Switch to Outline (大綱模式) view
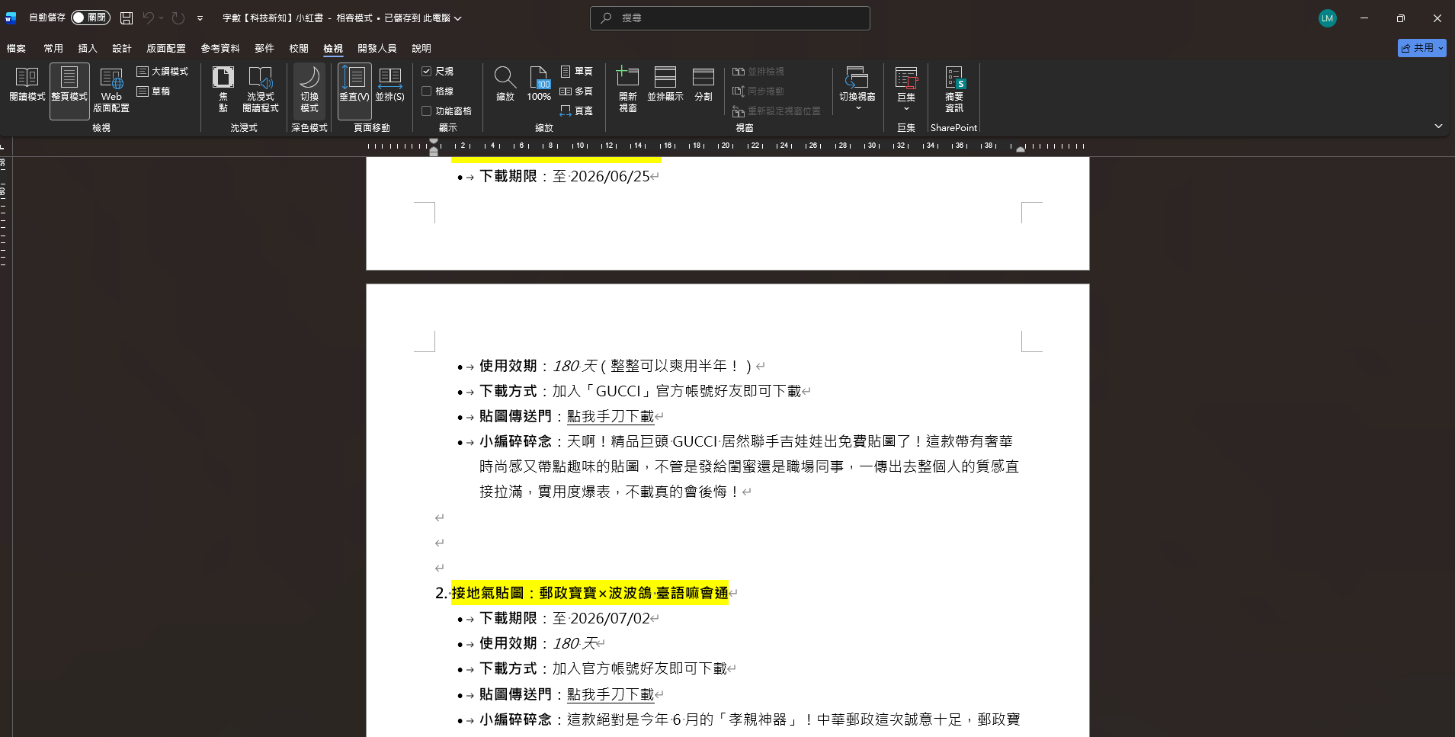Screen dimensions: 1455x737 coord(162,72)
